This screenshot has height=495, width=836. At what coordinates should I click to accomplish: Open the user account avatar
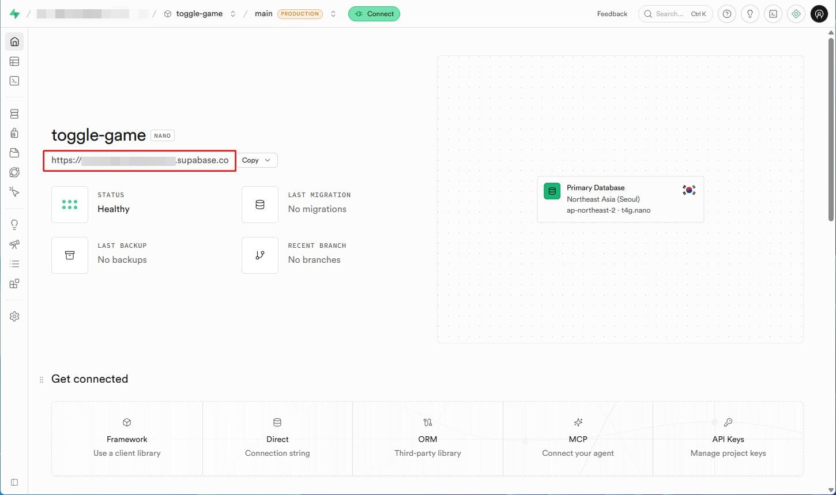click(819, 14)
